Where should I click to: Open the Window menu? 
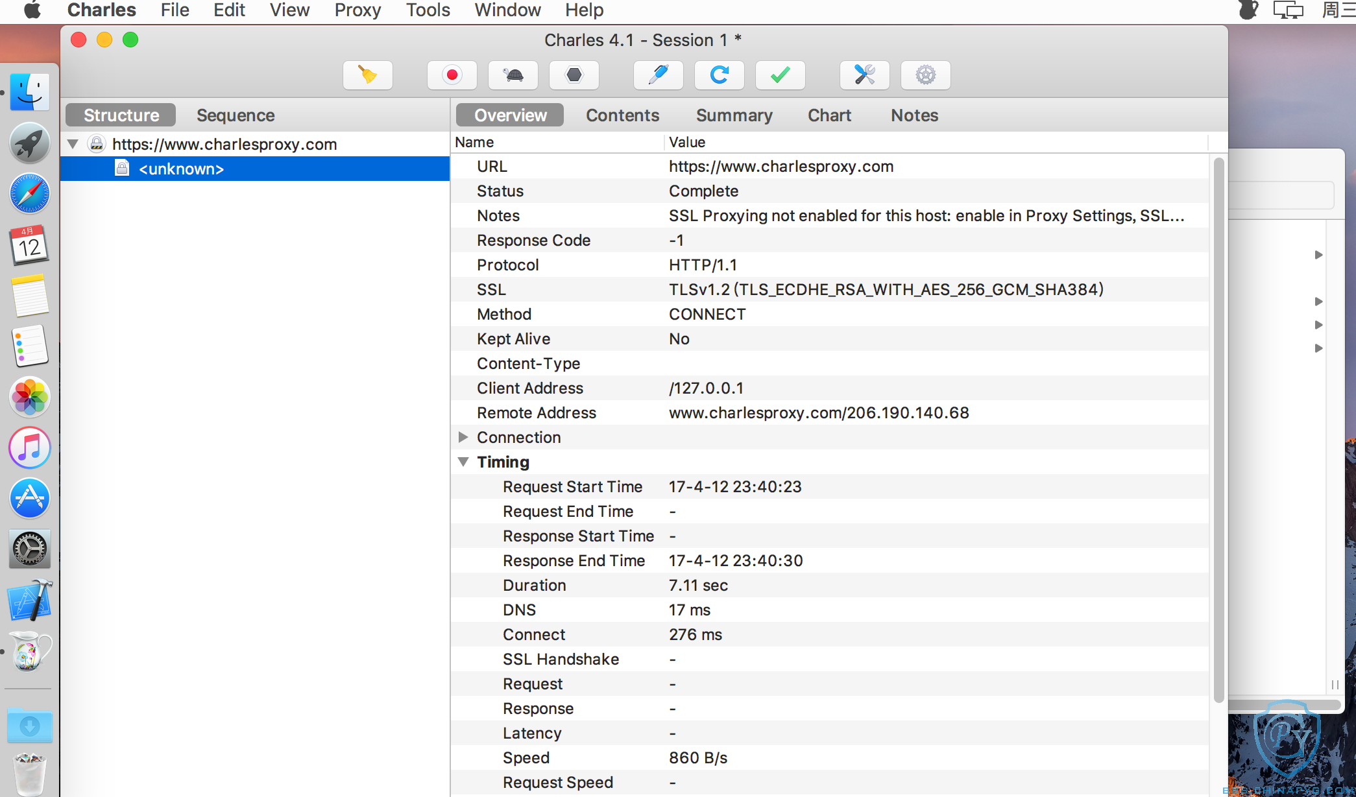[x=507, y=10]
